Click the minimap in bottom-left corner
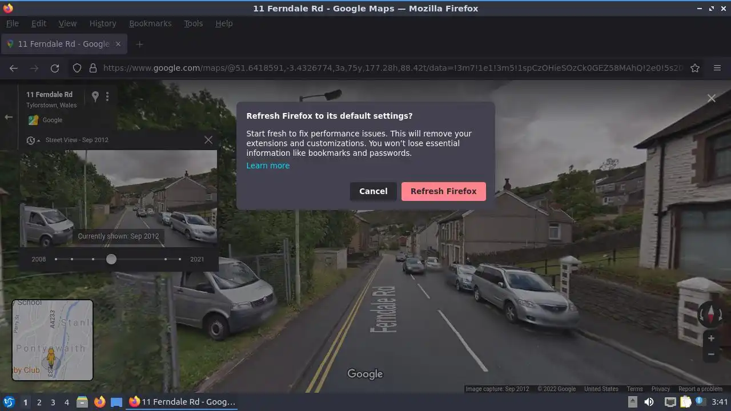 53,340
